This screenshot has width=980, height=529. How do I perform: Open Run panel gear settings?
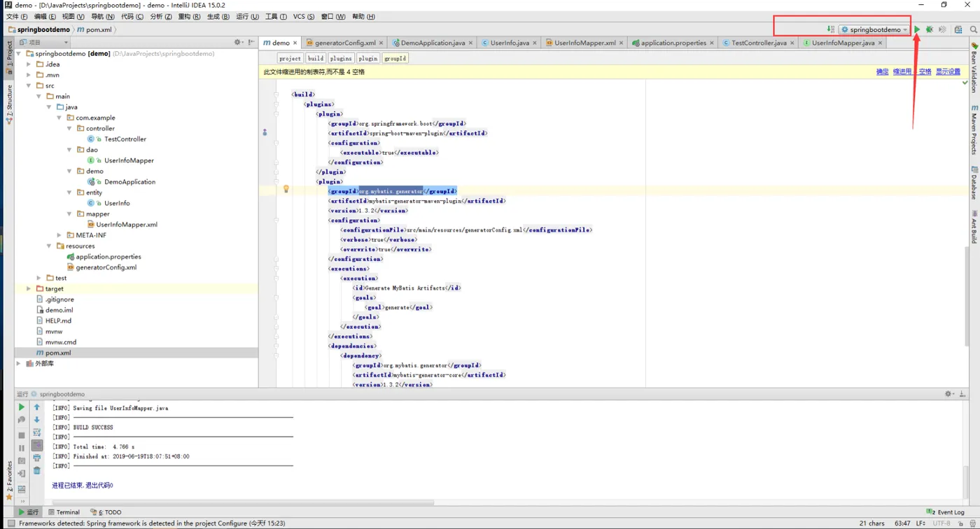click(x=949, y=394)
